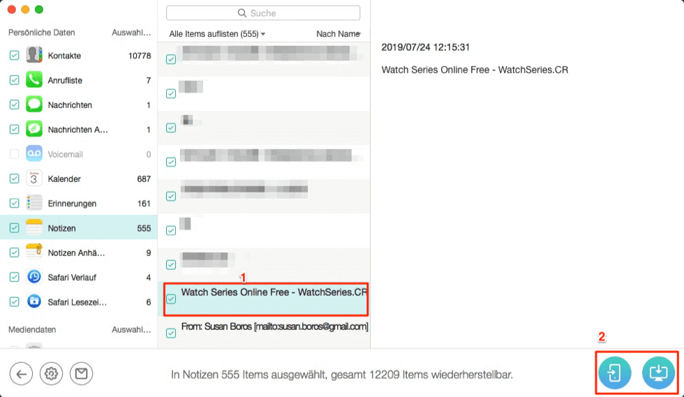Click Auswahl next to Mediendaten
The width and height of the screenshot is (684, 397).
[131, 330]
